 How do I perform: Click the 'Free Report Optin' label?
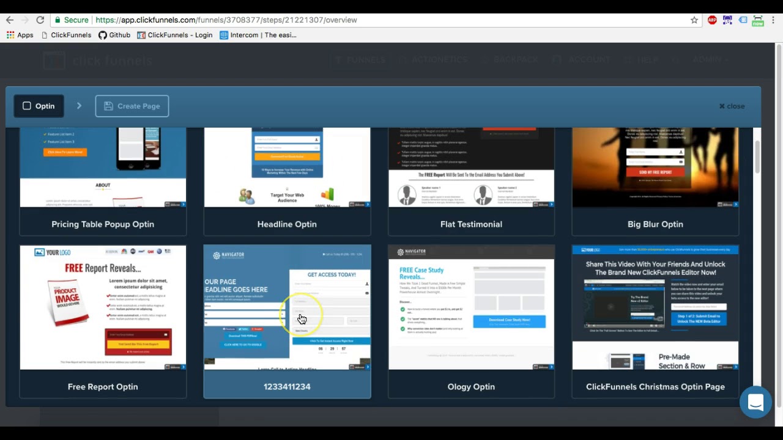(x=103, y=387)
